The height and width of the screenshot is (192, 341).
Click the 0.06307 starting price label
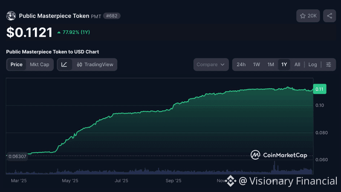[x=17, y=156]
